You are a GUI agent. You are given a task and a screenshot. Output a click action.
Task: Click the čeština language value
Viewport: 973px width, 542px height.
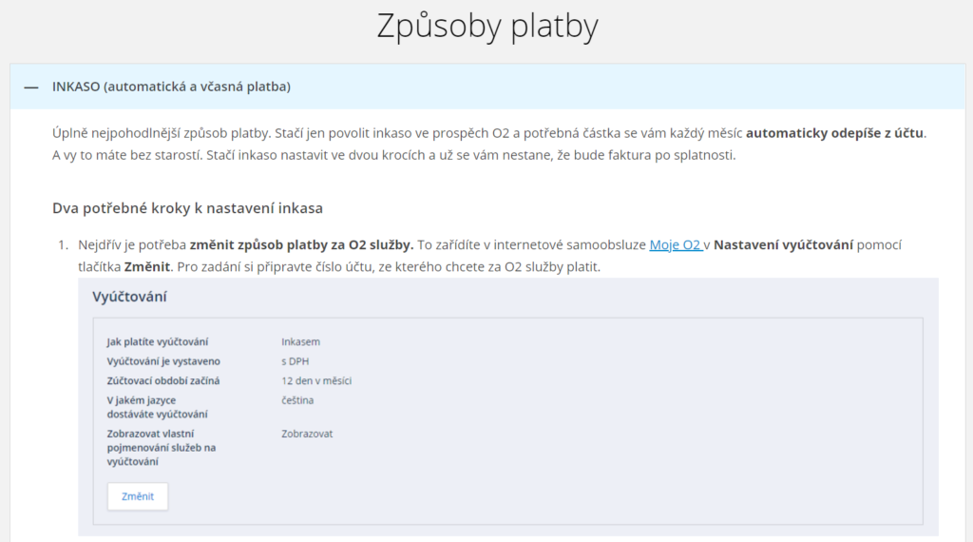pyautogui.click(x=297, y=400)
